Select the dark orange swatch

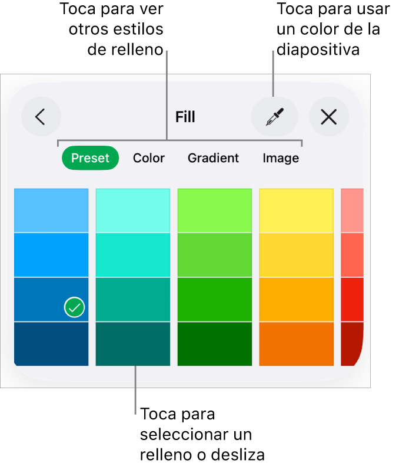coord(297,344)
